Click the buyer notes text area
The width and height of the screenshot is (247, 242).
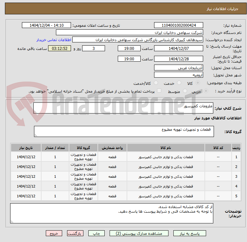pos(112,213)
